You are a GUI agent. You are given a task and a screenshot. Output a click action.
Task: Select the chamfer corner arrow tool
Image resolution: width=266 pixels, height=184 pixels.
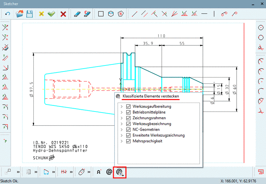pos(5,67)
